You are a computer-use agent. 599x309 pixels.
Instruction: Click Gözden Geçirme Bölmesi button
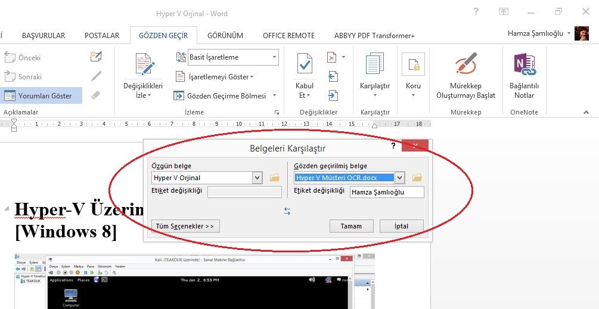point(221,96)
